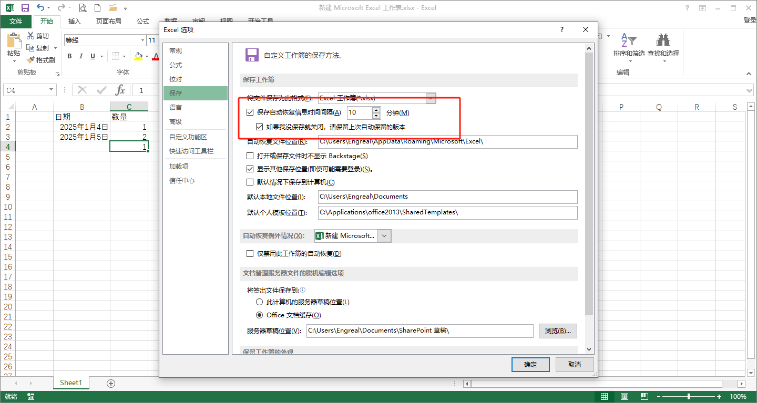Toggle Underline formatting

tap(93, 56)
